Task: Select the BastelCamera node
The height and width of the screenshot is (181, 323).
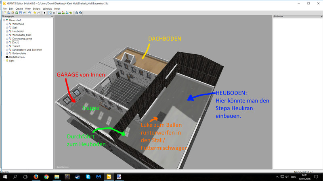Action: 16,57
